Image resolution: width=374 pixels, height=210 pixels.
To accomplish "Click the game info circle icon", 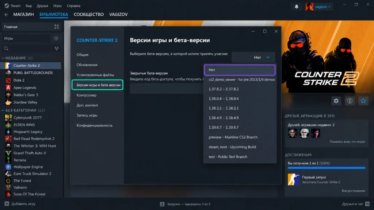I will pos(350,101).
